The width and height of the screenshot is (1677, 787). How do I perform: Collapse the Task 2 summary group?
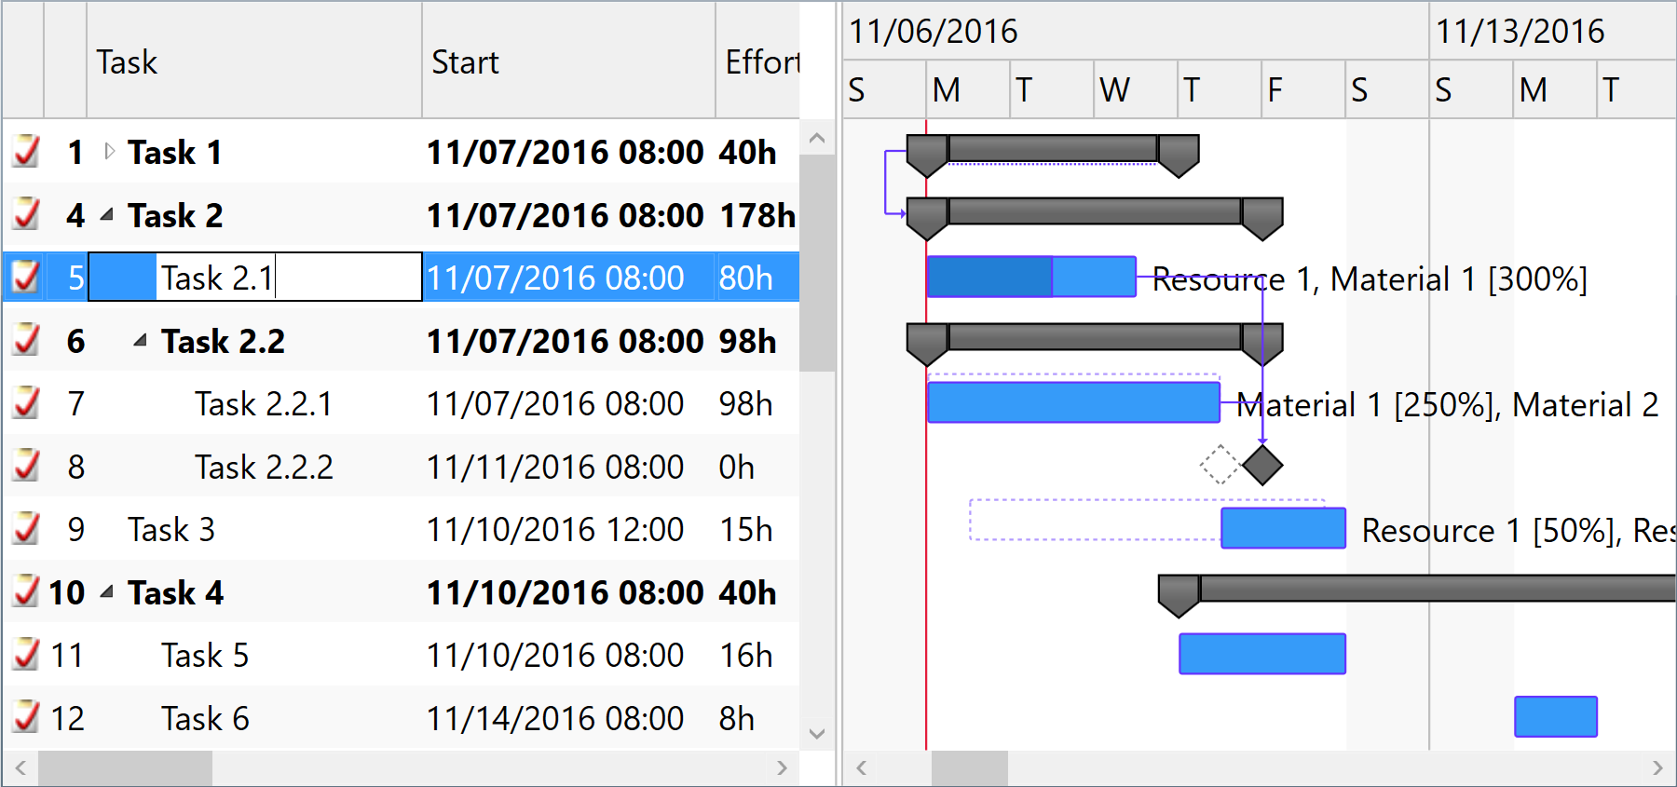click(x=107, y=215)
